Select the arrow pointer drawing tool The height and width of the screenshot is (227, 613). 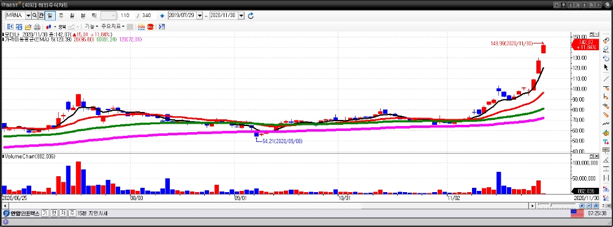(606, 67)
